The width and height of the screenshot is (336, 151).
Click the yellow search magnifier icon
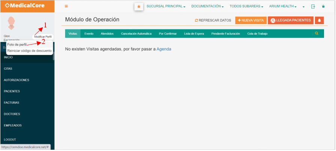click(x=317, y=33)
